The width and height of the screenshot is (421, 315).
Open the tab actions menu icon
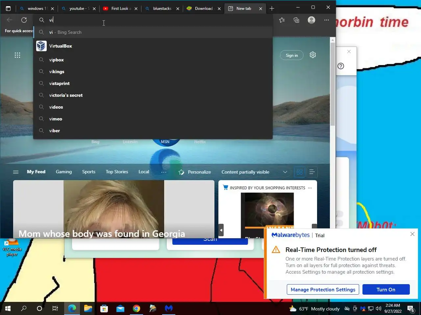[8, 9]
